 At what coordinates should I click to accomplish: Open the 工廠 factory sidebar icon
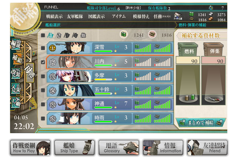pos(16,102)
